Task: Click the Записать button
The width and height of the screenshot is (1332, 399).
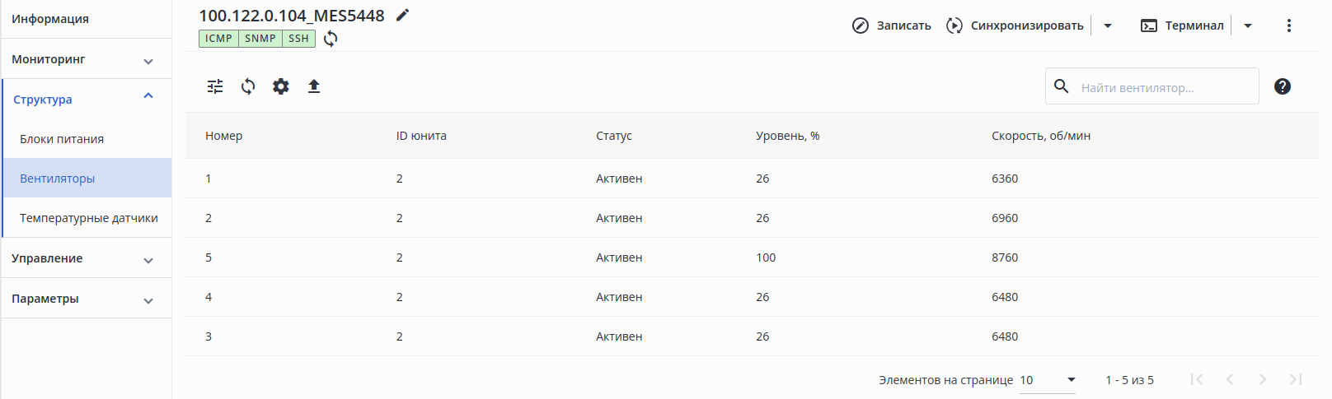Action: [x=892, y=26]
